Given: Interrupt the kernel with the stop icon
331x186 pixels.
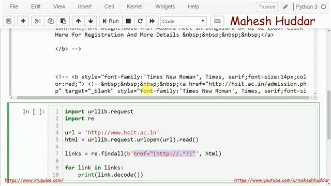Looking at the screenshot, I should click(128, 21).
